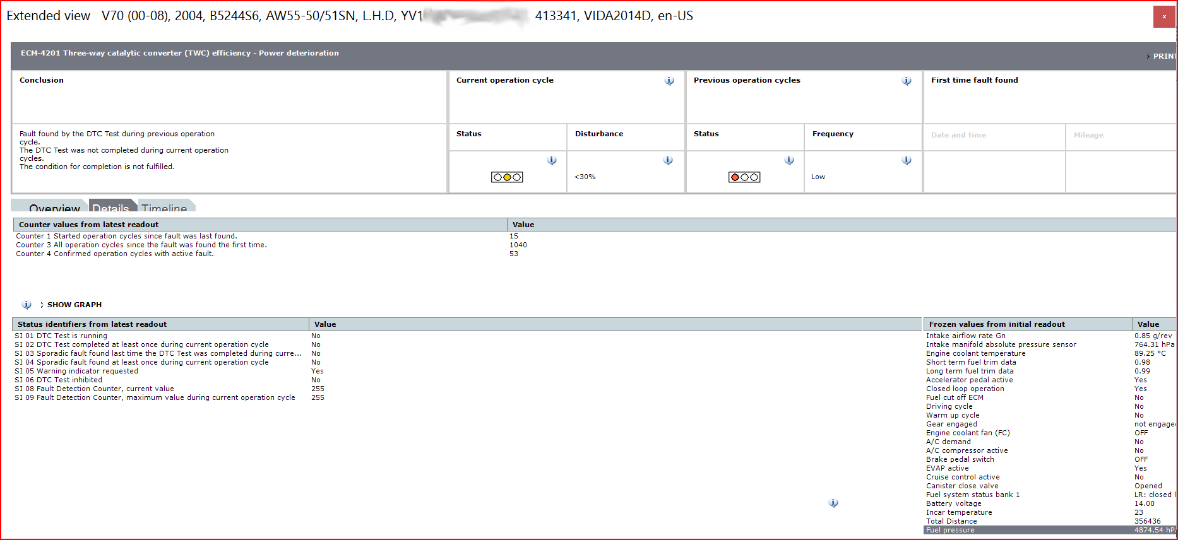Open info icon under current cycle Status
Image resolution: width=1178 pixels, height=540 pixels.
tap(552, 161)
